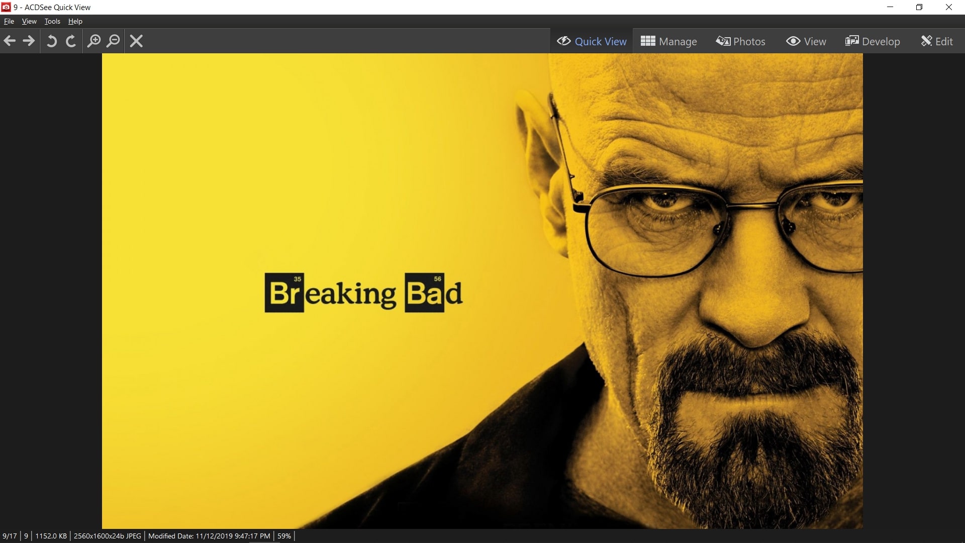Rotate image clockwise
Screen dimensions: 965x543
click(71, 41)
